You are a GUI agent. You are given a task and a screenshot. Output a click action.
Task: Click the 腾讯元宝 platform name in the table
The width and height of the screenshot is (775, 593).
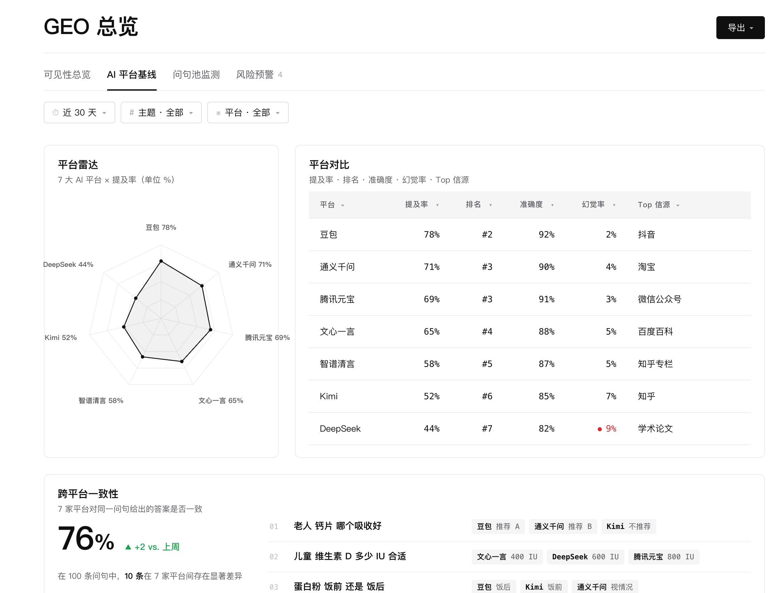tap(337, 299)
